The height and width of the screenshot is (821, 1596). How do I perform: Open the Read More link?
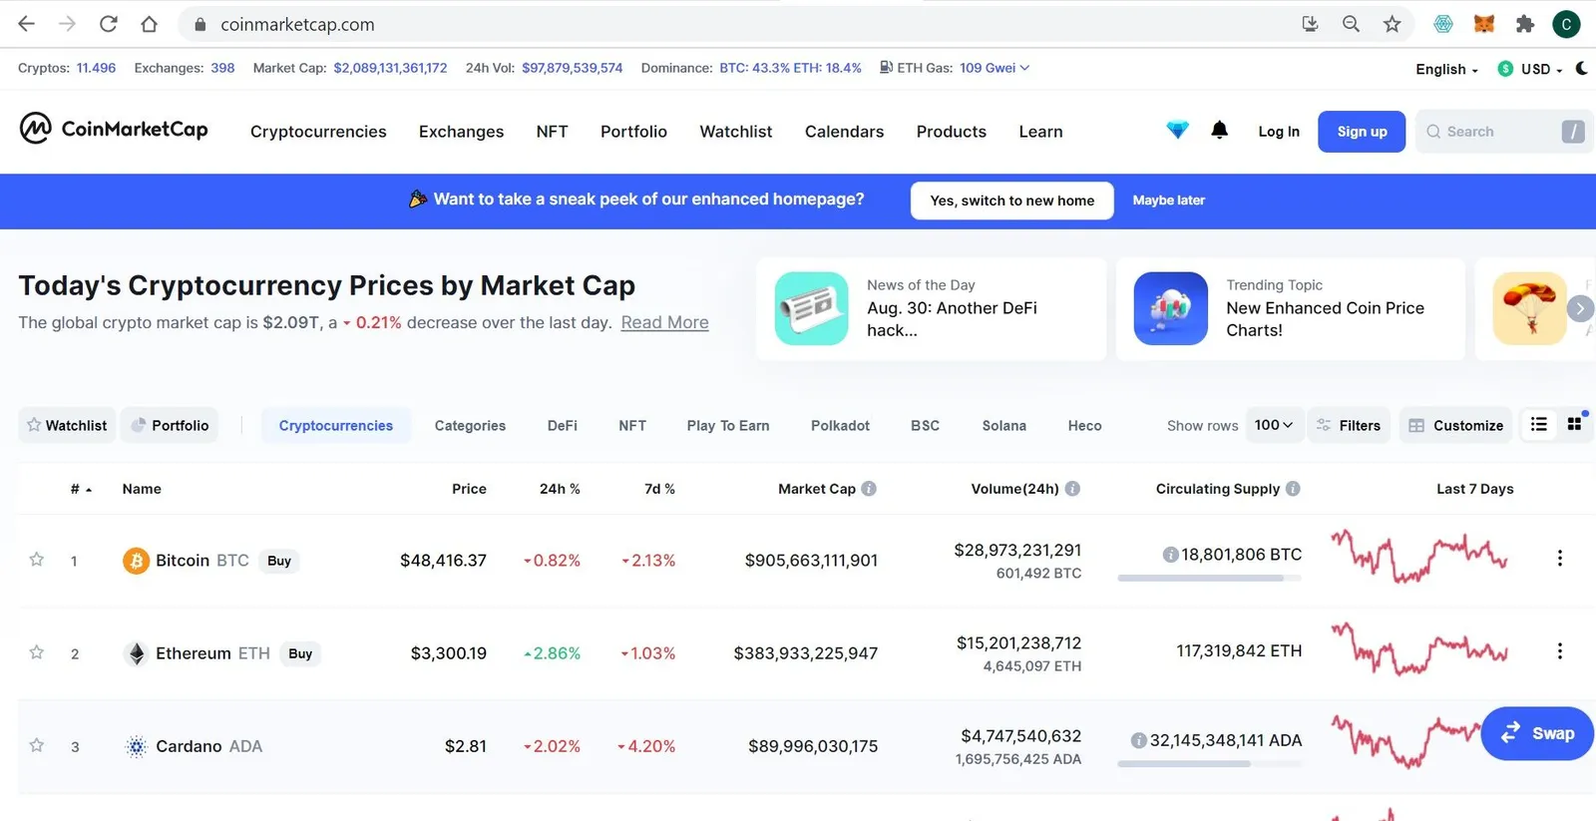664,322
